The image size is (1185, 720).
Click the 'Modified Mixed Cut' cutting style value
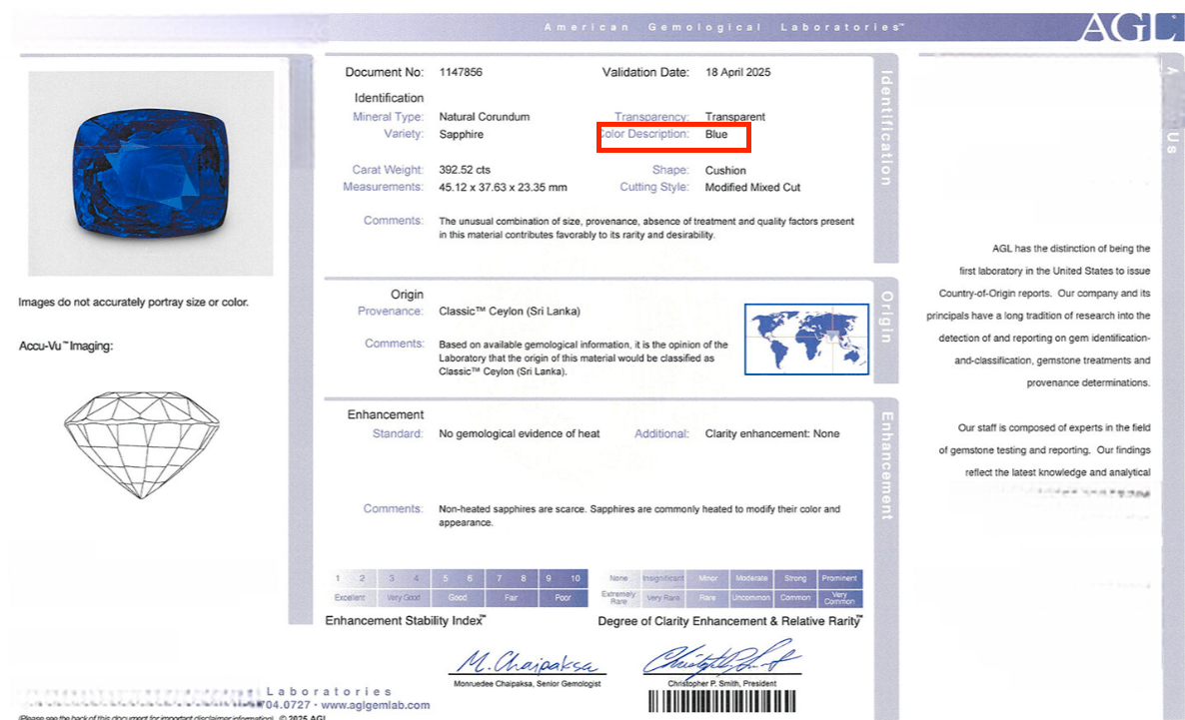[x=752, y=188]
